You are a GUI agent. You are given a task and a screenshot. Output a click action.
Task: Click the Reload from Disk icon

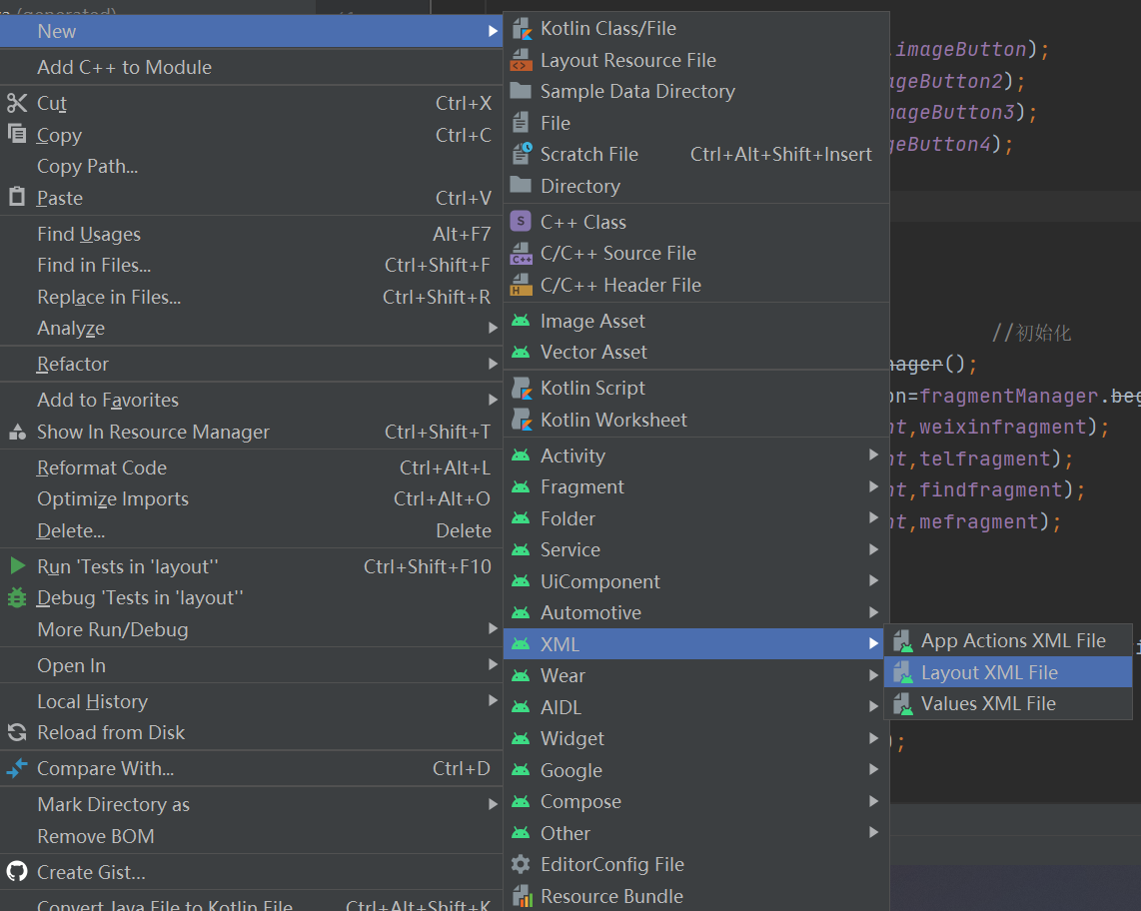17,733
